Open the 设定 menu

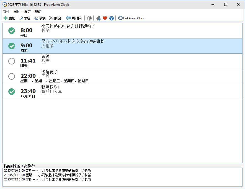27,12
